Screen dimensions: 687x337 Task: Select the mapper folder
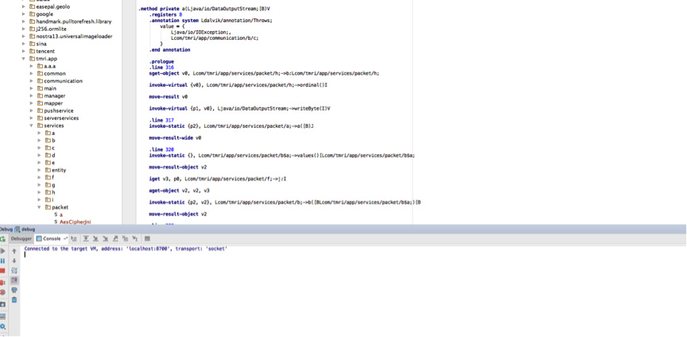click(x=53, y=103)
